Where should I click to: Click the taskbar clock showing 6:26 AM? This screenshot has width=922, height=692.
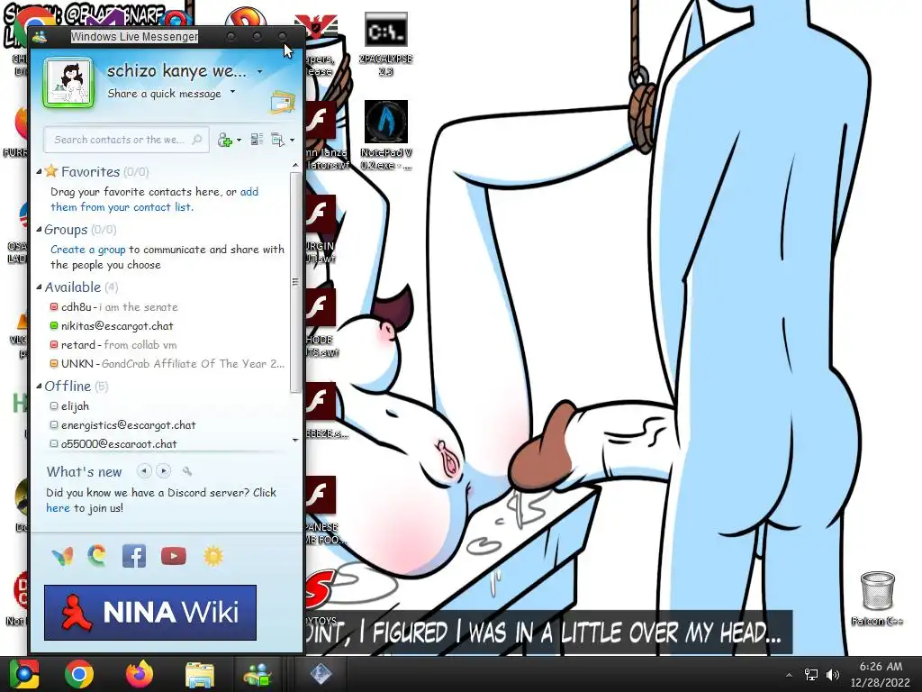pyautogui.click(x=880, y=674)
